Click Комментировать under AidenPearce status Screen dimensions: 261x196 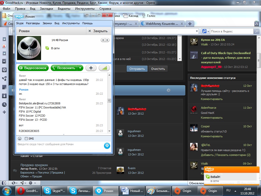click(212, 118)
